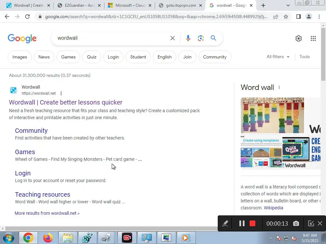This screenshot has width=326, height=244.
Task: Click the Windows Start orb
Action: pyautogui.click(x=8, y=238)
